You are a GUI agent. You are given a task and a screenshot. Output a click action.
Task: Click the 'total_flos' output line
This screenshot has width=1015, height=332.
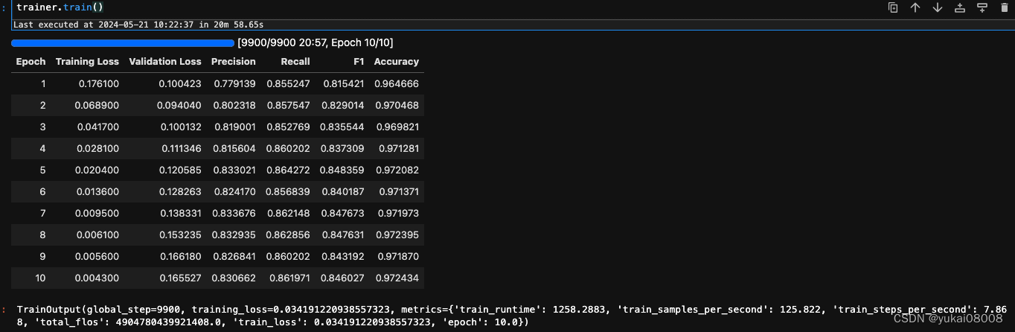pyautogui.click(x=272, y=322)
